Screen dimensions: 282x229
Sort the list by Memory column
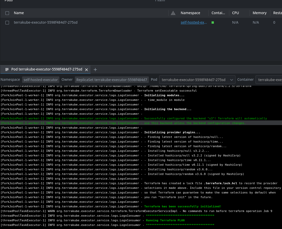point(259,13)
